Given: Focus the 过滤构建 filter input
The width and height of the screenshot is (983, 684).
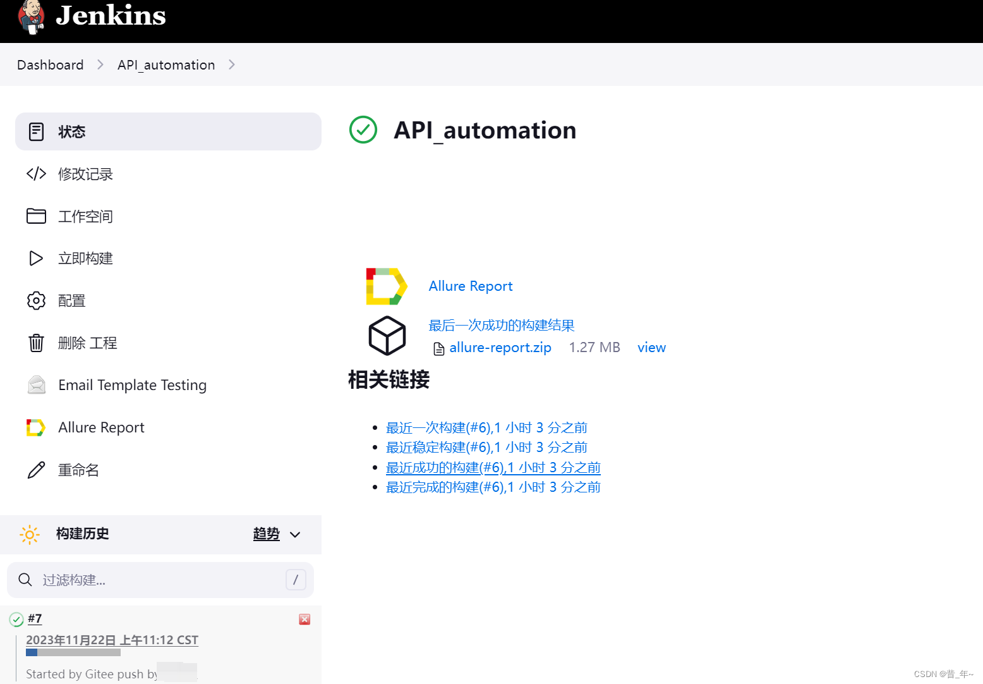Looking at the screenshot, I should coord(160,580).
